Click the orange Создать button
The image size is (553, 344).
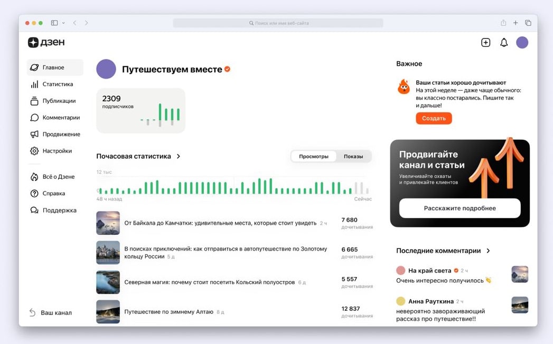(x=434, y=118)
